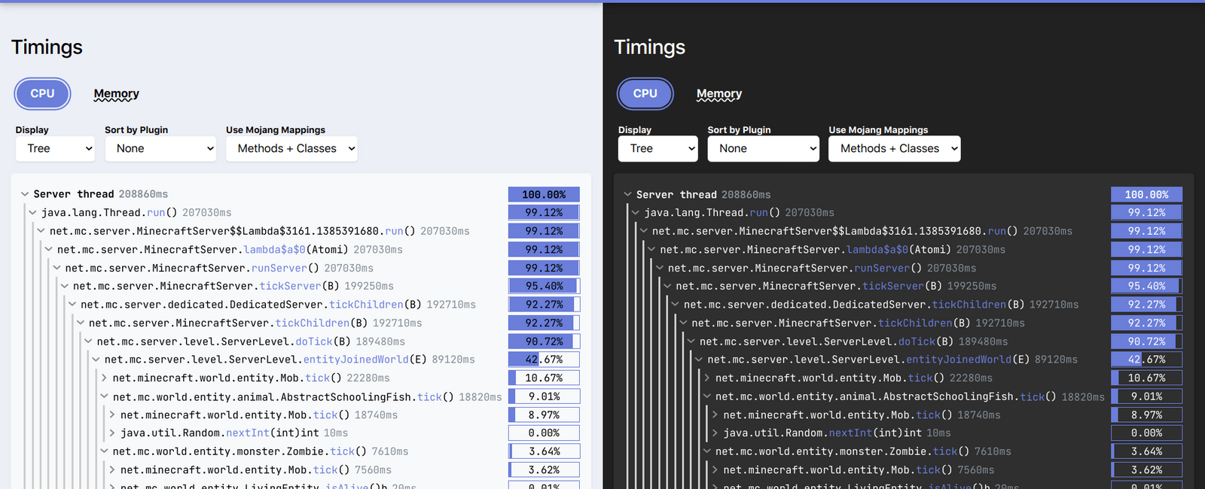This screenshot has height=489, width=1205.
Task: Collapse ServerLevel.doTick chevron in dark panel
Action: (x=691, y=342)
